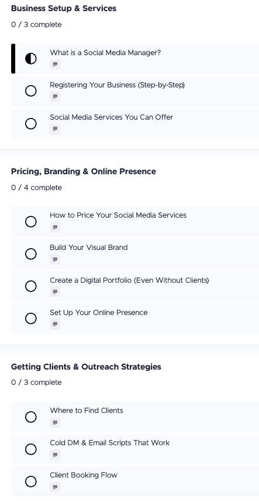Click text icon under Set Up Your Online Presence
This screenshot has width=259, height=501.
55,324
